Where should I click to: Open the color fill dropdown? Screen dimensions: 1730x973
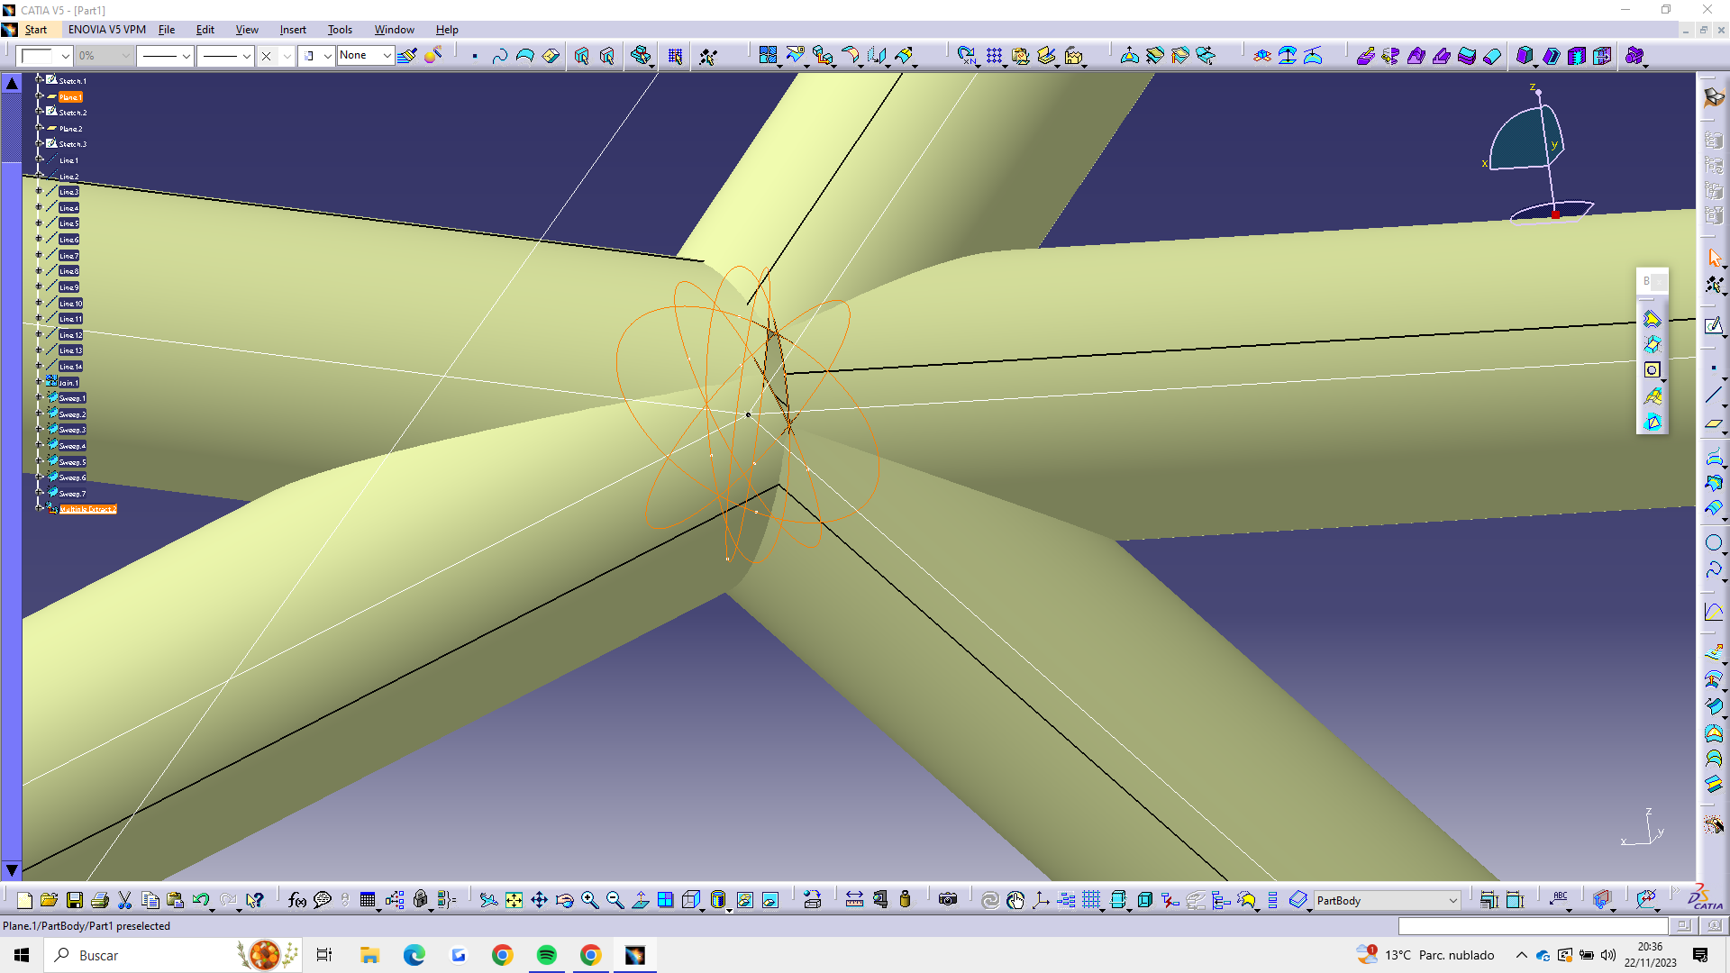pos(65,56)
